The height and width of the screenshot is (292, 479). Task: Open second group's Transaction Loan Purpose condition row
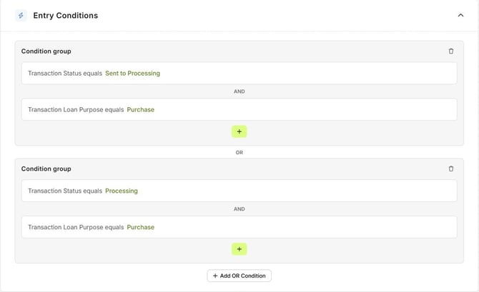click(239, 227)
